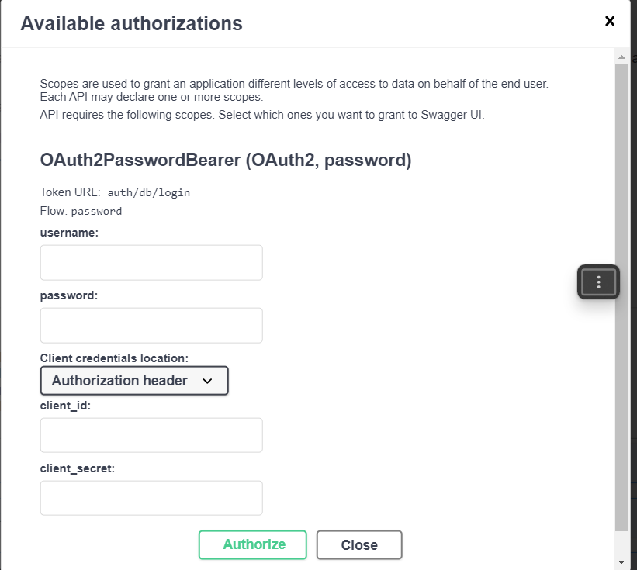Image resolution: width=637 pixels, height=570 pixels.
Task: Focus the password input field
Action: (x=151, y=326)
